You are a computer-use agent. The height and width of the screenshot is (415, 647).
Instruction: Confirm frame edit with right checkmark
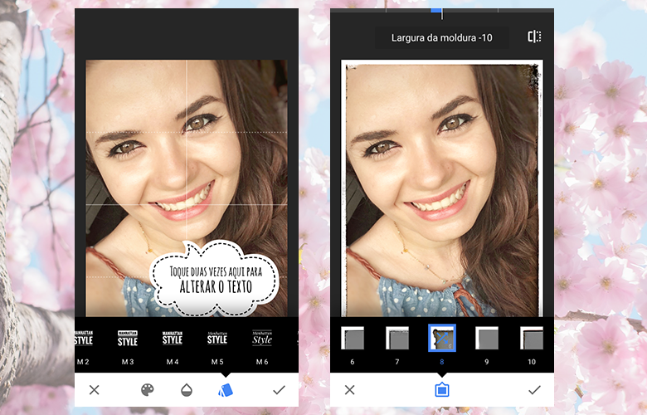click(535, 390)
